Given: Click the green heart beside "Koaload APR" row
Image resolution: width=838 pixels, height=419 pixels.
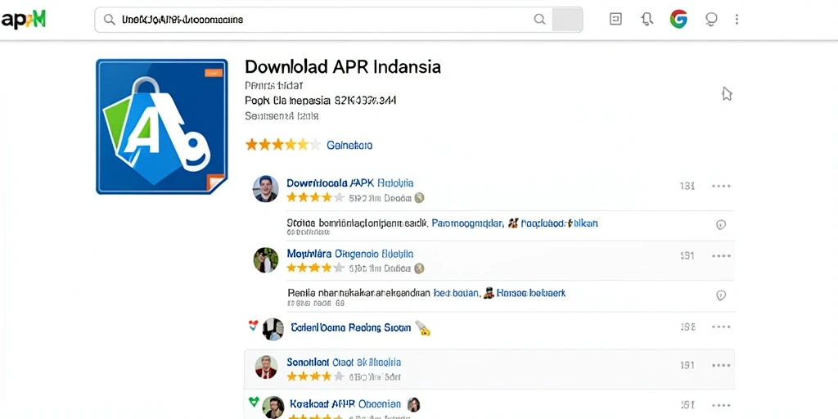Looking at the screenshot, I should pyautogui.click(x=254, y=401).
